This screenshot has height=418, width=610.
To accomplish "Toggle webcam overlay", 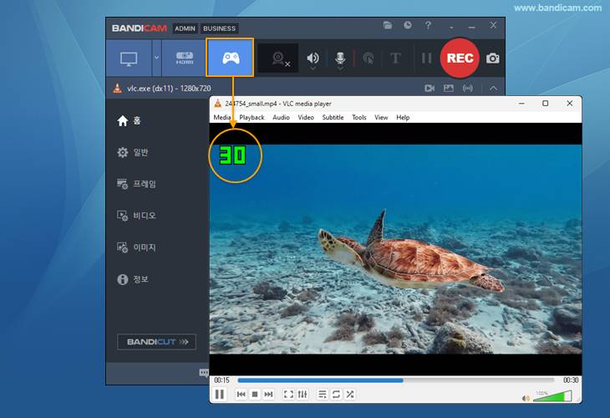I will click(x=279, y=59).
